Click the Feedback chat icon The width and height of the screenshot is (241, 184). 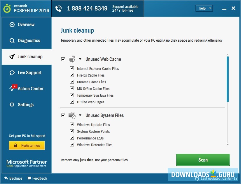coord(29,178)
